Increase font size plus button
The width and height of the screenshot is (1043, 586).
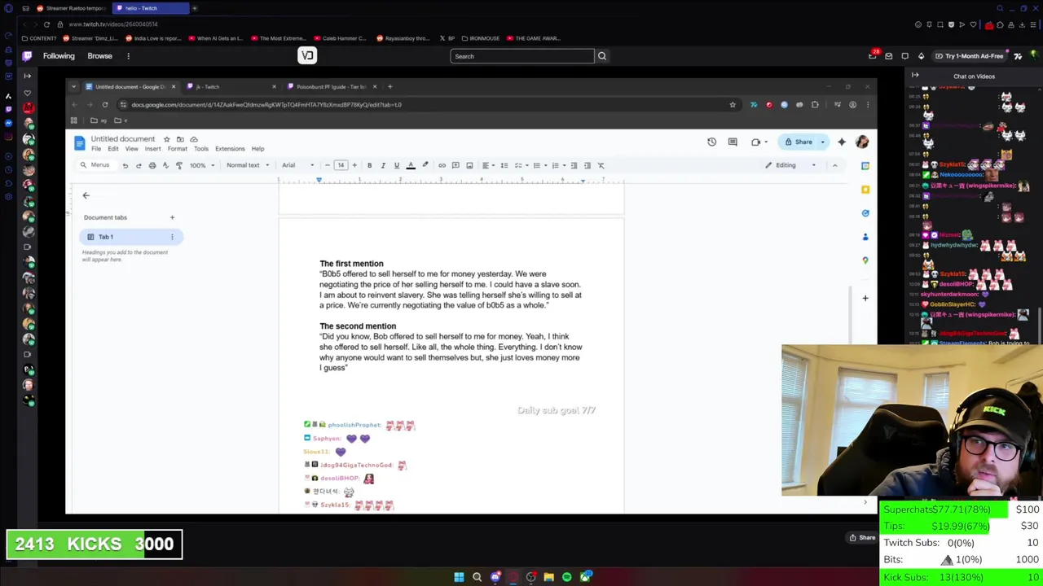354,165
